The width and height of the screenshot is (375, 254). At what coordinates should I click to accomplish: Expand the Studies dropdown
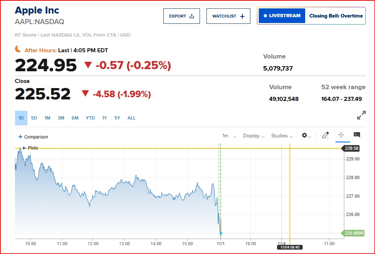click(282, 136)
